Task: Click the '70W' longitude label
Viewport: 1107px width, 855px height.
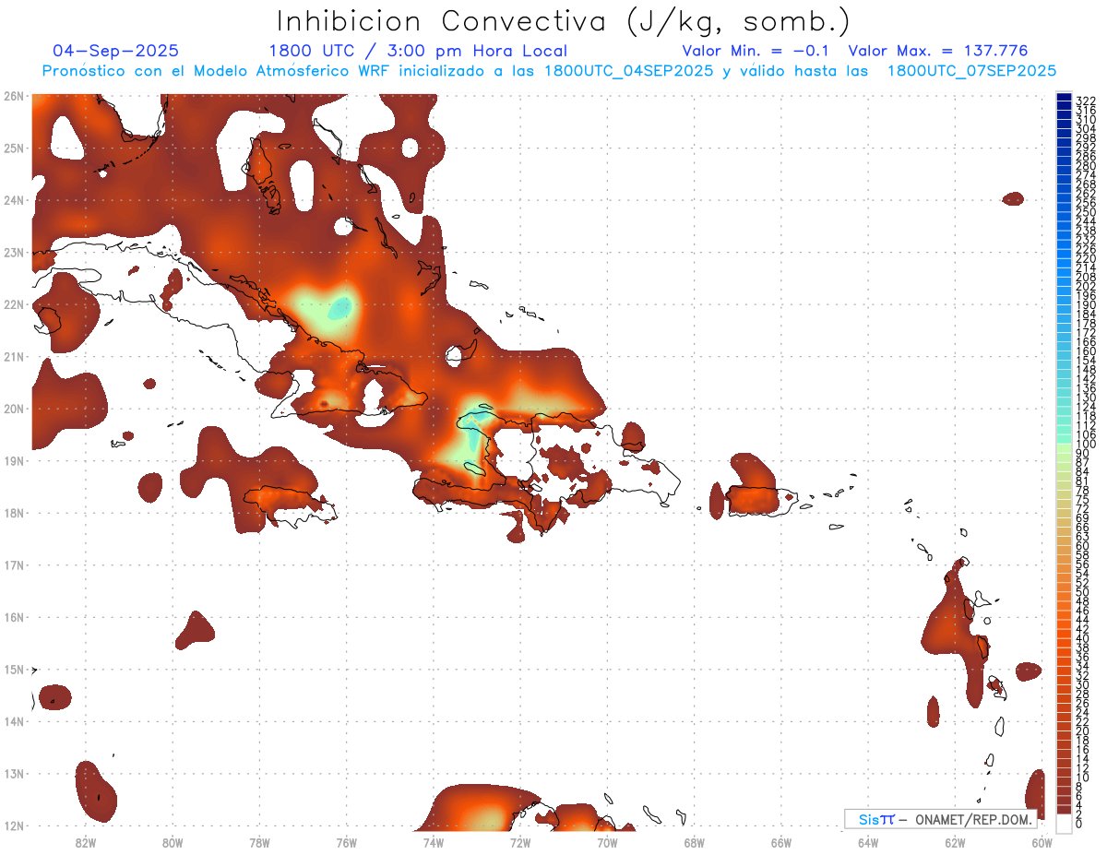Action: [x=607, y=842]
